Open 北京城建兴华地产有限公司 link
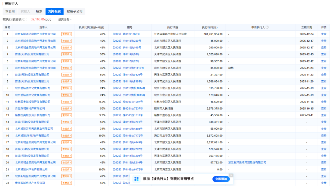The image size is (330, 186). (x=31, y=169)
